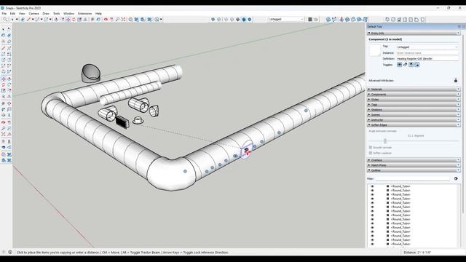Switch to Monochrome face style
The image size is (466, 262).
point(250,20)
